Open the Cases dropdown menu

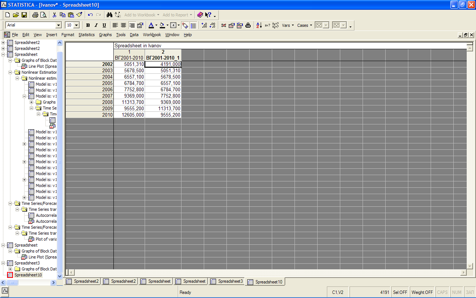pos(305,25)
